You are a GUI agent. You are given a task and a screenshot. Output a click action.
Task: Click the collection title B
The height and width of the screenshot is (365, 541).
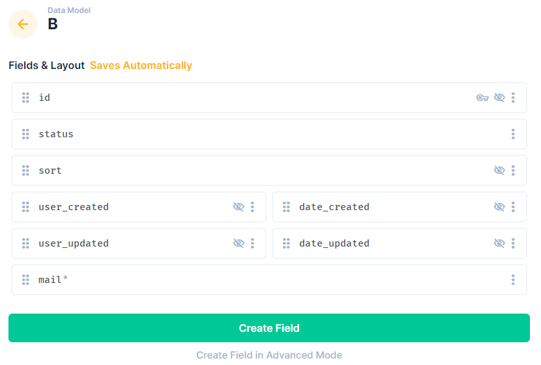(x=52, y=24)
